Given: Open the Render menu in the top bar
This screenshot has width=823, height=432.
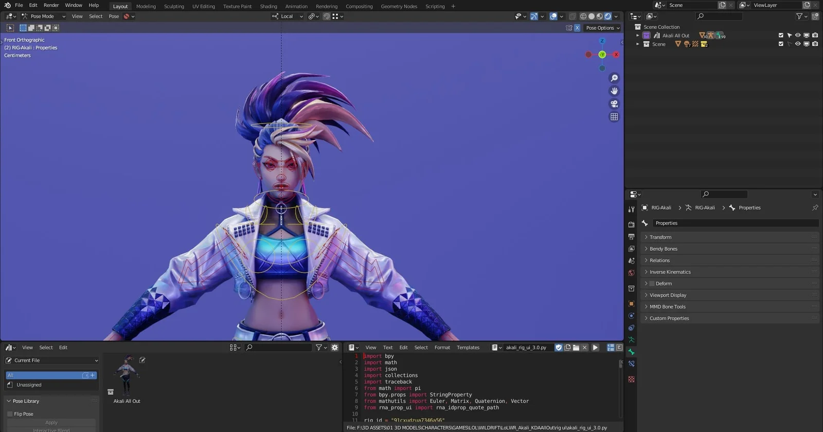Looking at the screenshot, I should click(x=51, y=5).
